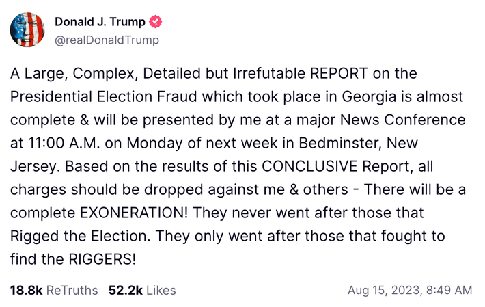Click the word EXONERATION in the post
Viewport: 485px width, 307px height.
120,213
